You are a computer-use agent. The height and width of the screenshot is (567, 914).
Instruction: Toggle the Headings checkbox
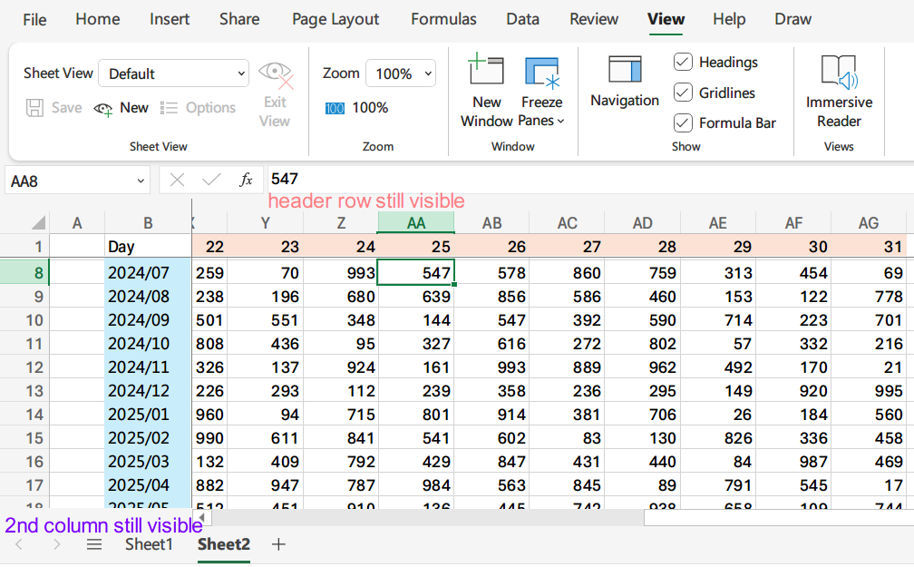[683, 62]
